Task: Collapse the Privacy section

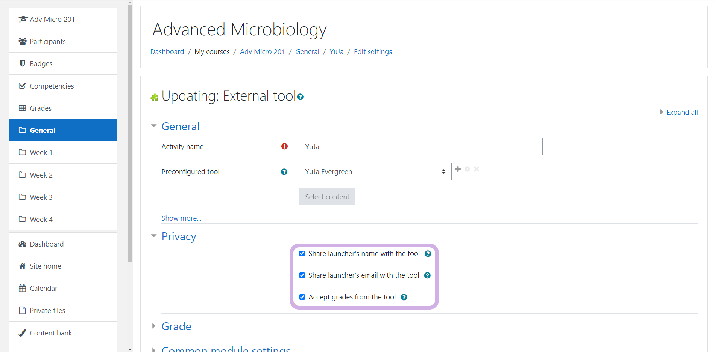Action: (x=179, y=236)
